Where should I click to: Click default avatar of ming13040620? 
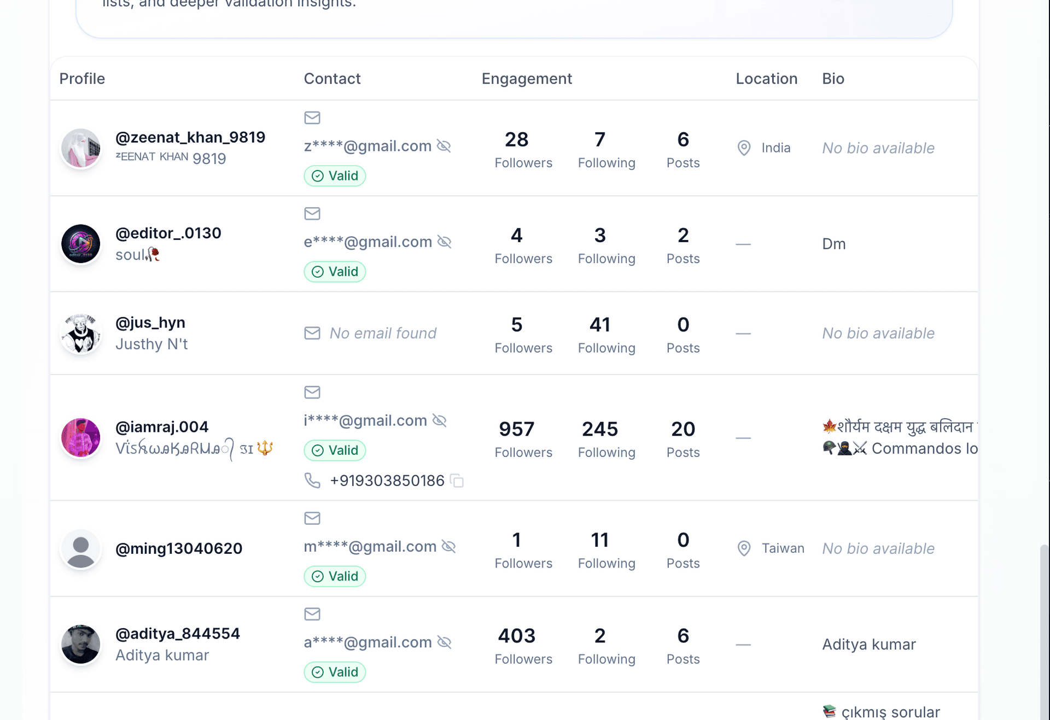coord(81,548)
